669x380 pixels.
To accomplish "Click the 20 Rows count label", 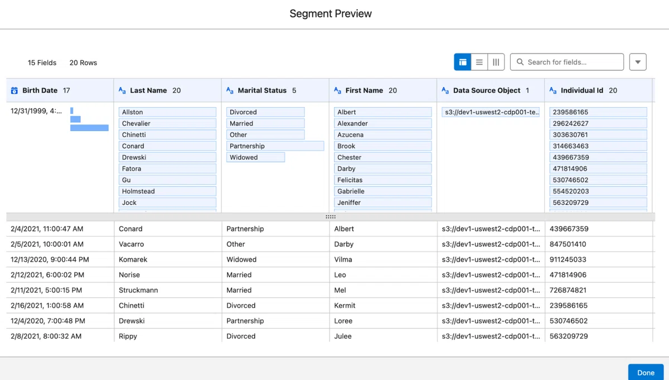I will (x=83, y=62).
